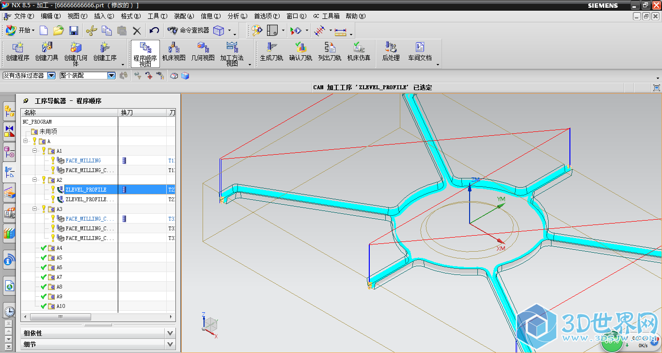Image resolution: width=662 pixels, height=353 pixels.
Task: Select program group A4
Action: (59, 248)
